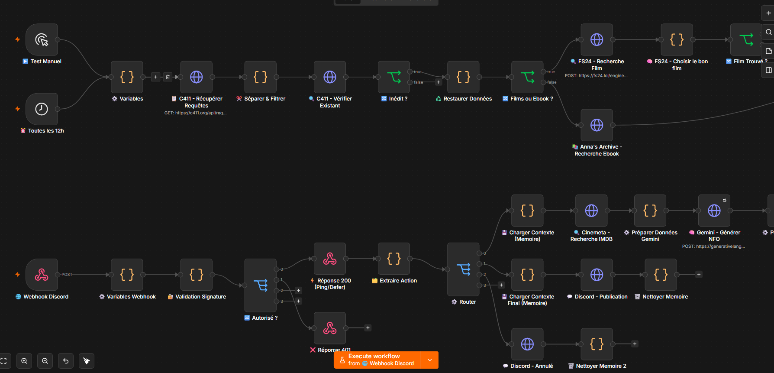The image size is (774, 373).
Task: Open FS24 - Choisir le bon film node
Action: (677, 40)
